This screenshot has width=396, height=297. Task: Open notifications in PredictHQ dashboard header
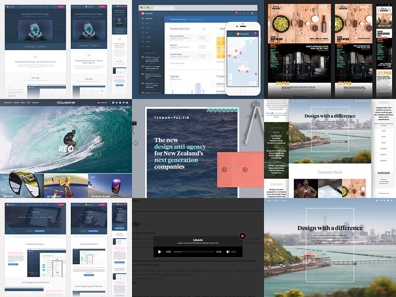237,13
